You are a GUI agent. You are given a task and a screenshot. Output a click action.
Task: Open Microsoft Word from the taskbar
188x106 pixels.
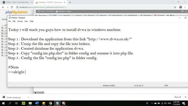coord(37,103)
